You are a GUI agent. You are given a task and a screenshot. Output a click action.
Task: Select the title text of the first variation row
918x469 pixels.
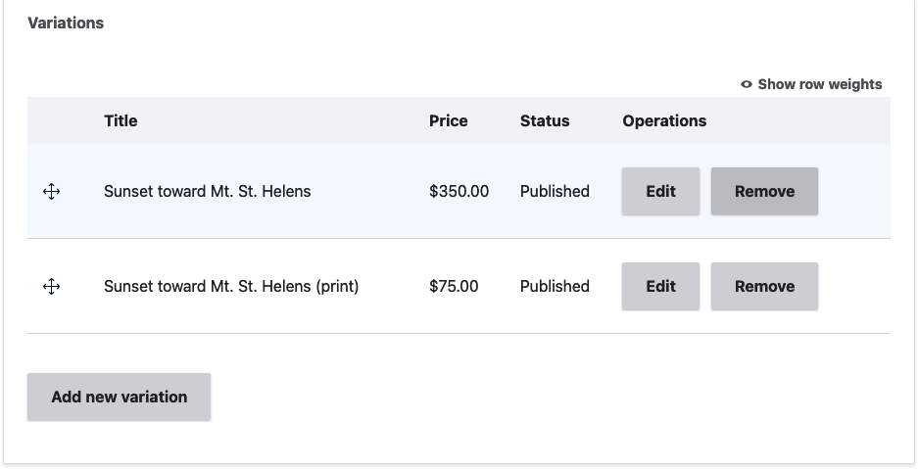[208, 191]
